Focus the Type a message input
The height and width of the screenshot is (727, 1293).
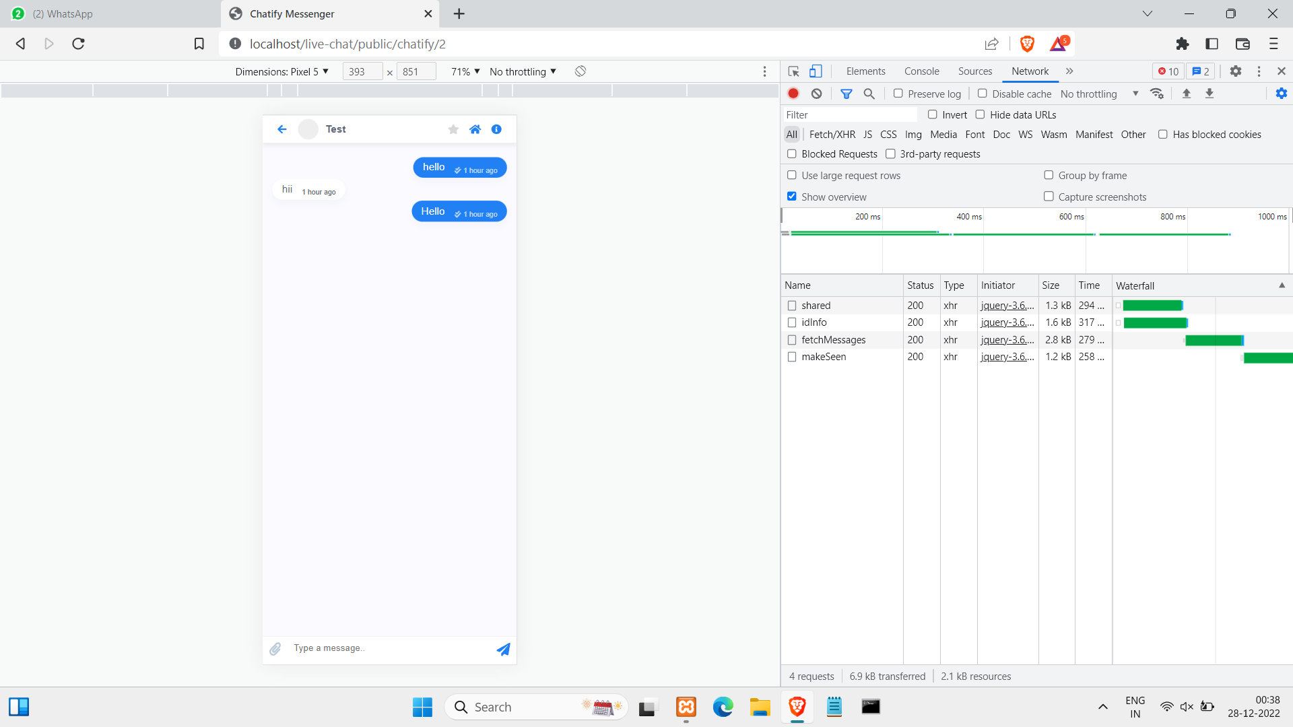[x=389, y=648]
